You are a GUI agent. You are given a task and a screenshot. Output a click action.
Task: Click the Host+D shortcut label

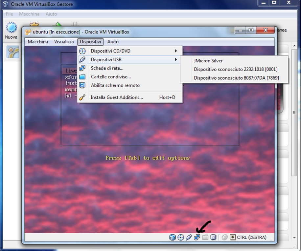[x=167, y=97]
